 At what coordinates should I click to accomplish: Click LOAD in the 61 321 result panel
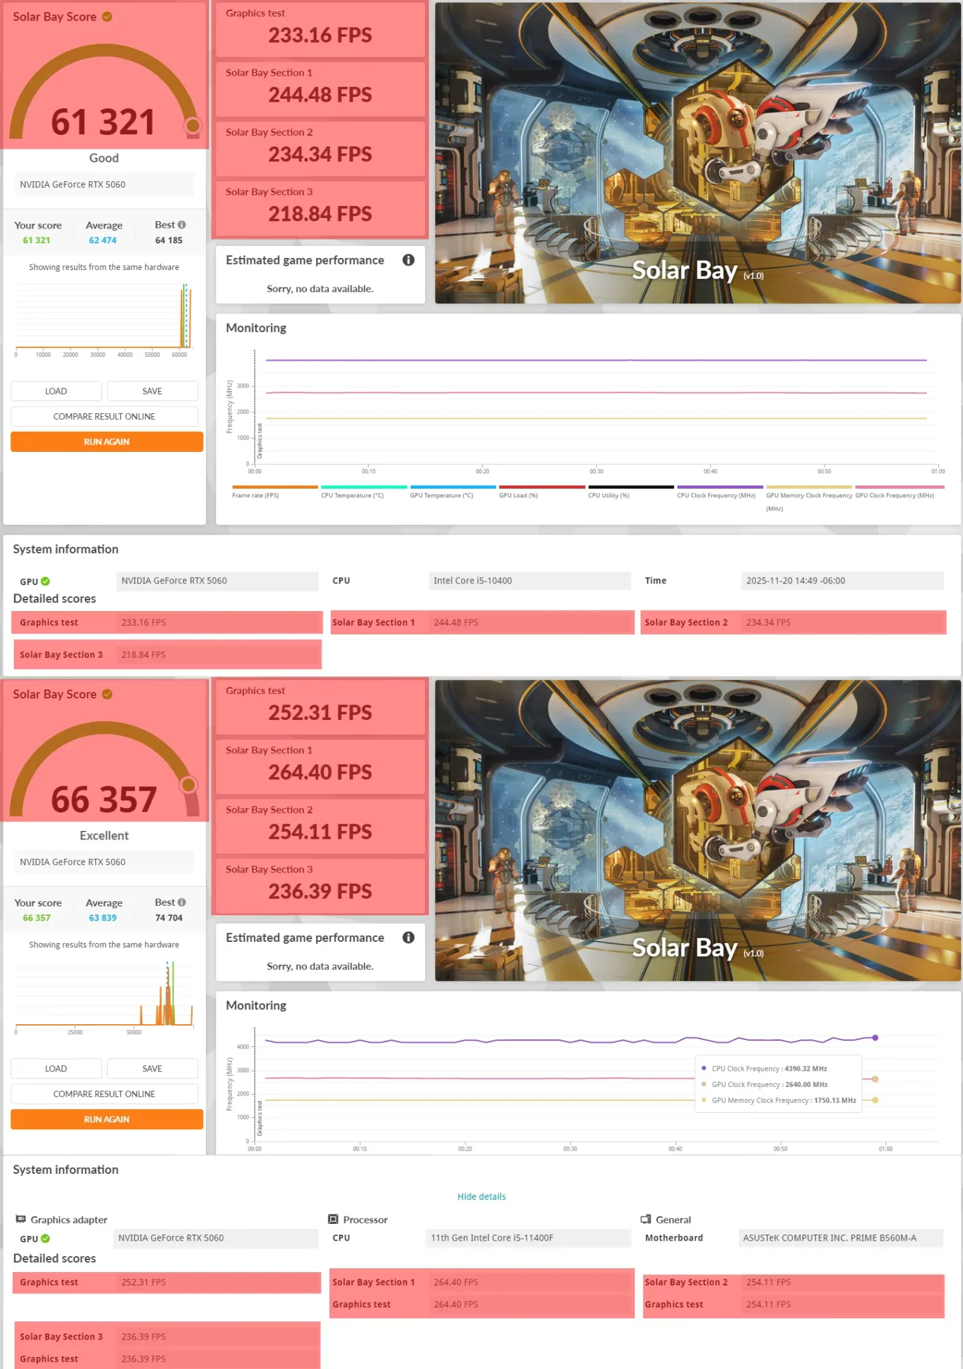click(56, 391)
